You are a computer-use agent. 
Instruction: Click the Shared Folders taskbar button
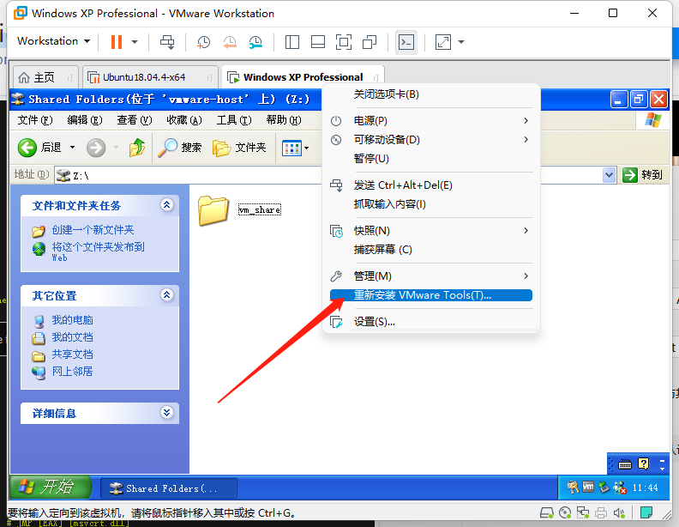(x=169, y=488)
